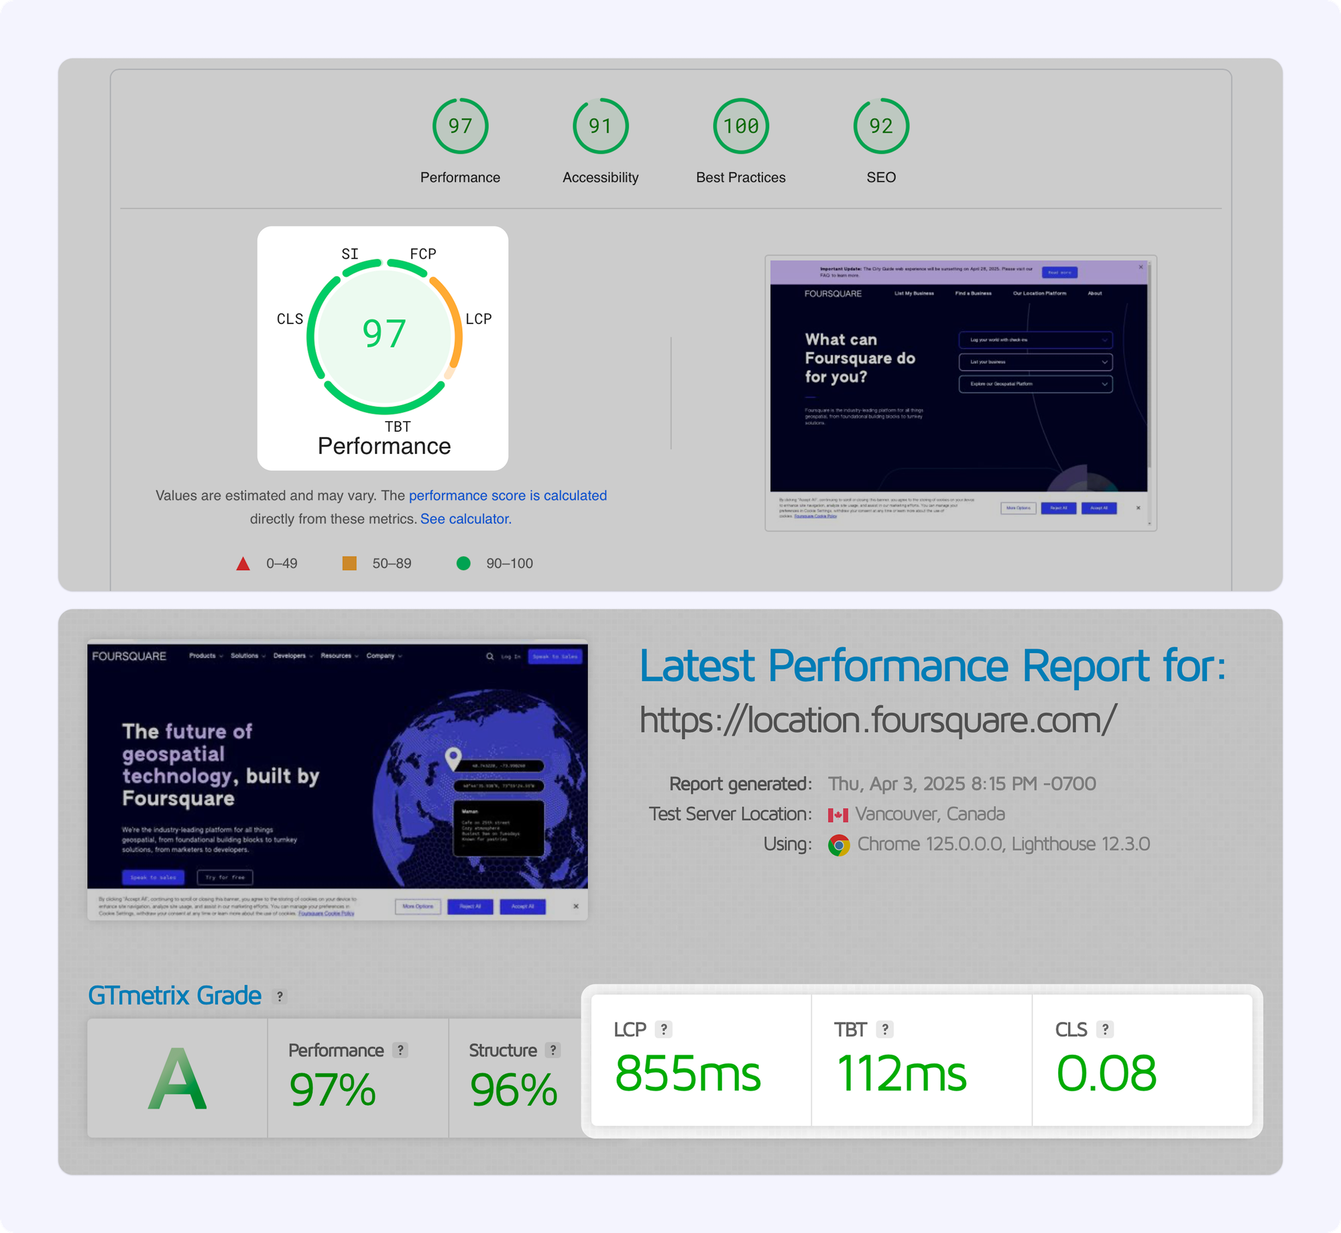Click the 96% Structure value
1341x1233 pixels.
pos(513,1090)
